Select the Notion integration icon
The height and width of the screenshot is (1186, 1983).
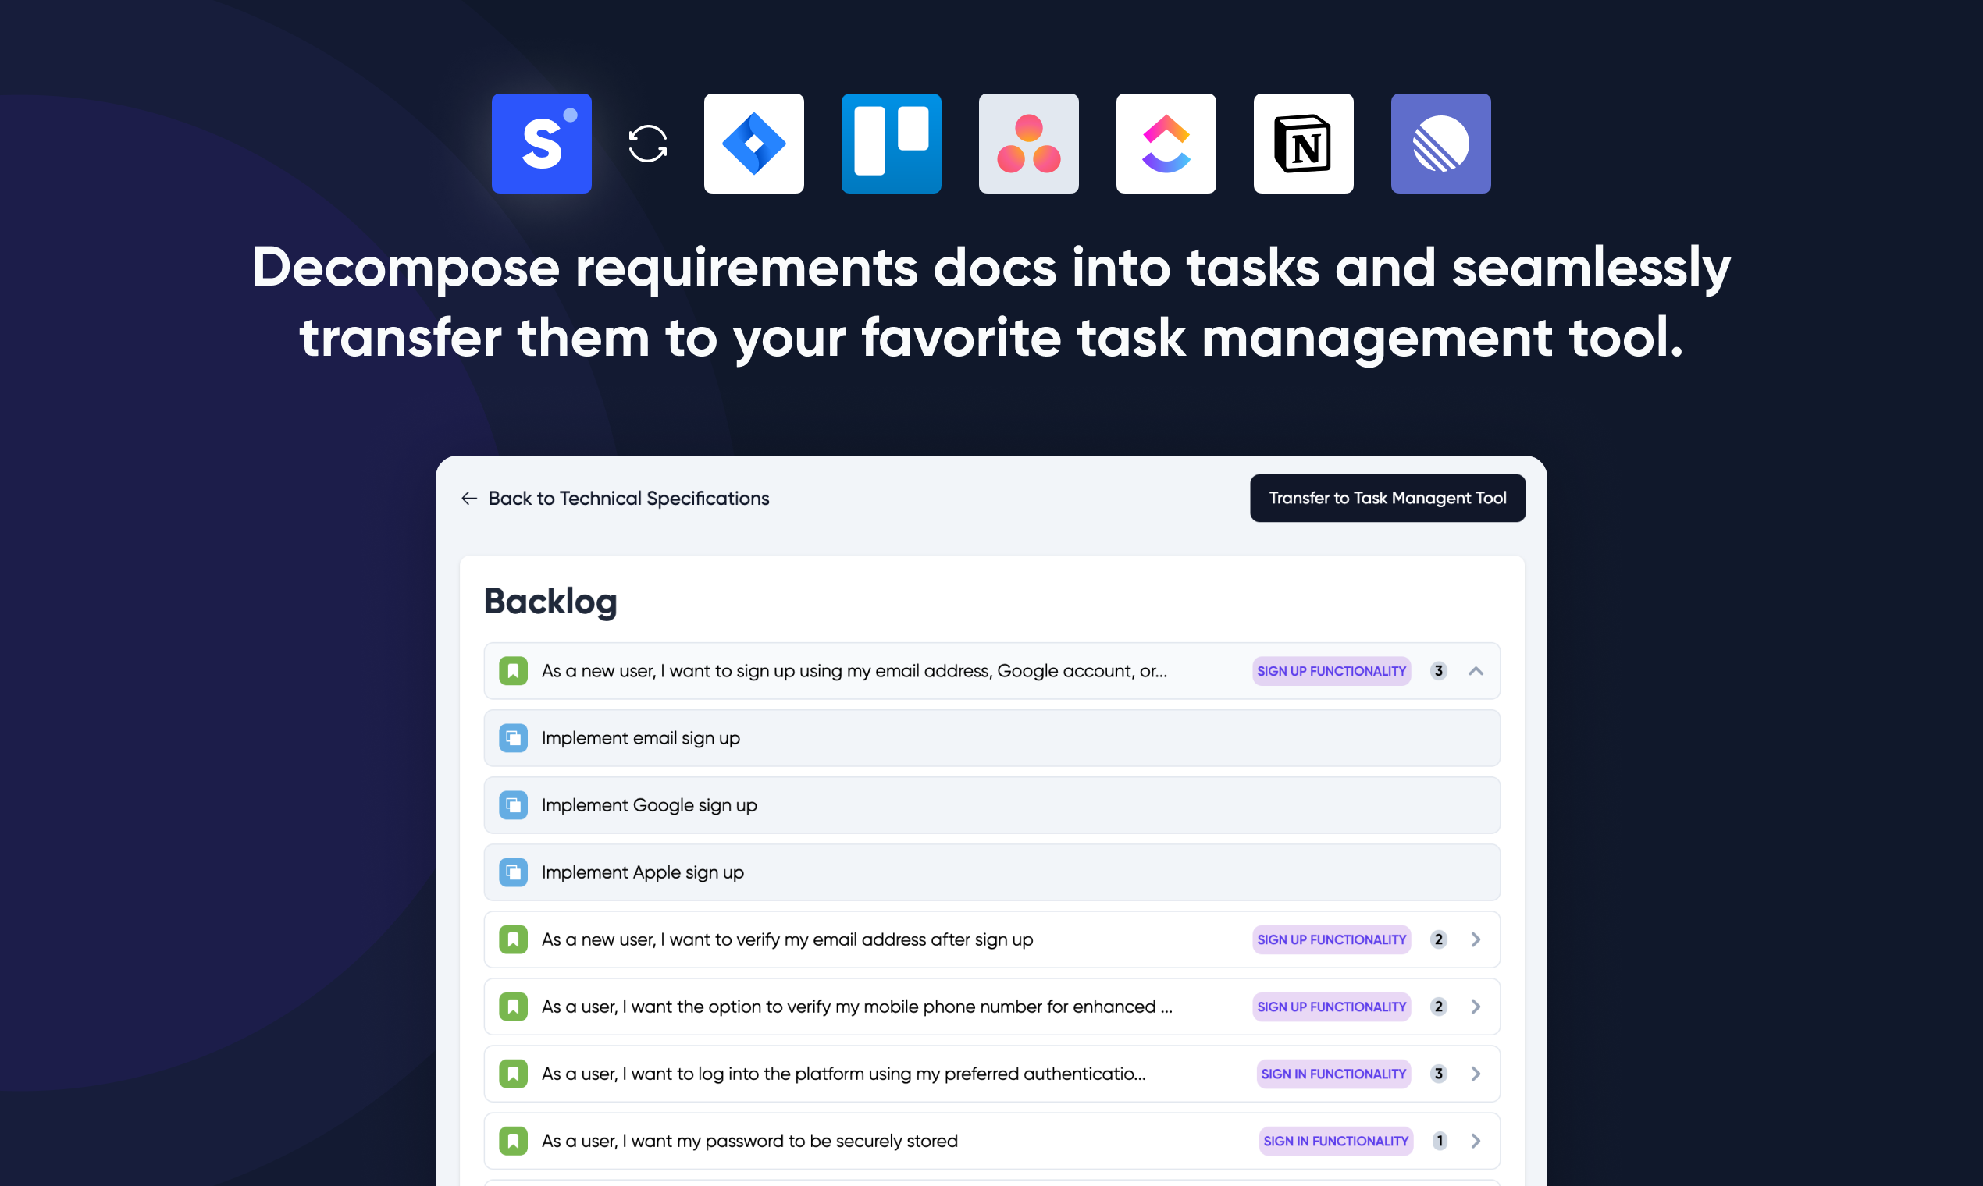(1303, 143)
